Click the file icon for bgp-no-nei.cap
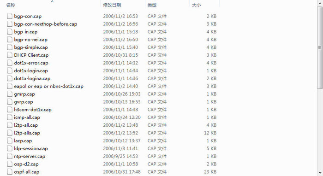 [x=10, y=40]
